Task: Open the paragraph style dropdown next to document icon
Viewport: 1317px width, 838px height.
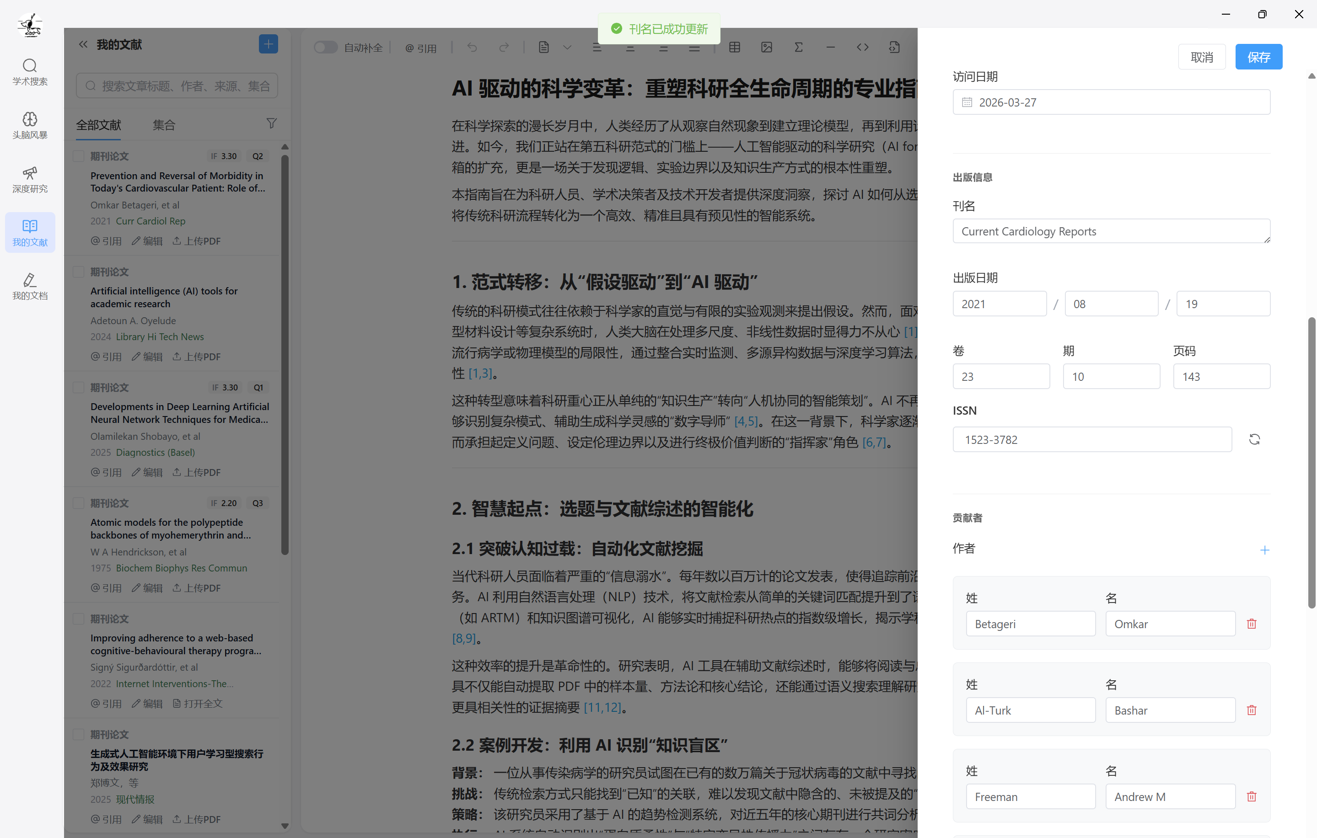Action: pyautogui.click(x=568, y=48)
